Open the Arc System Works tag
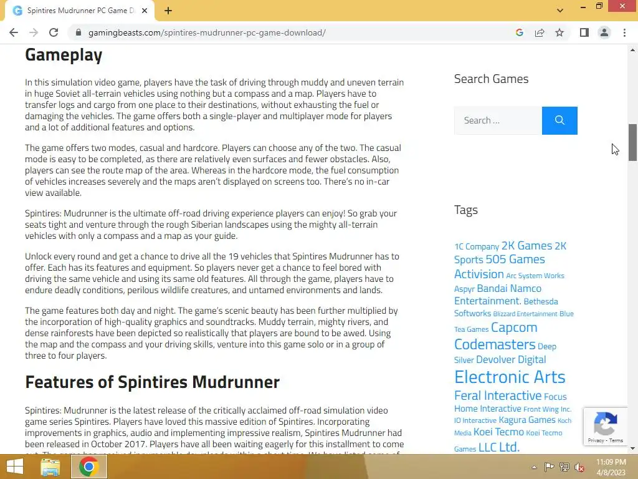638x479 pixels. tap(535, 276)
